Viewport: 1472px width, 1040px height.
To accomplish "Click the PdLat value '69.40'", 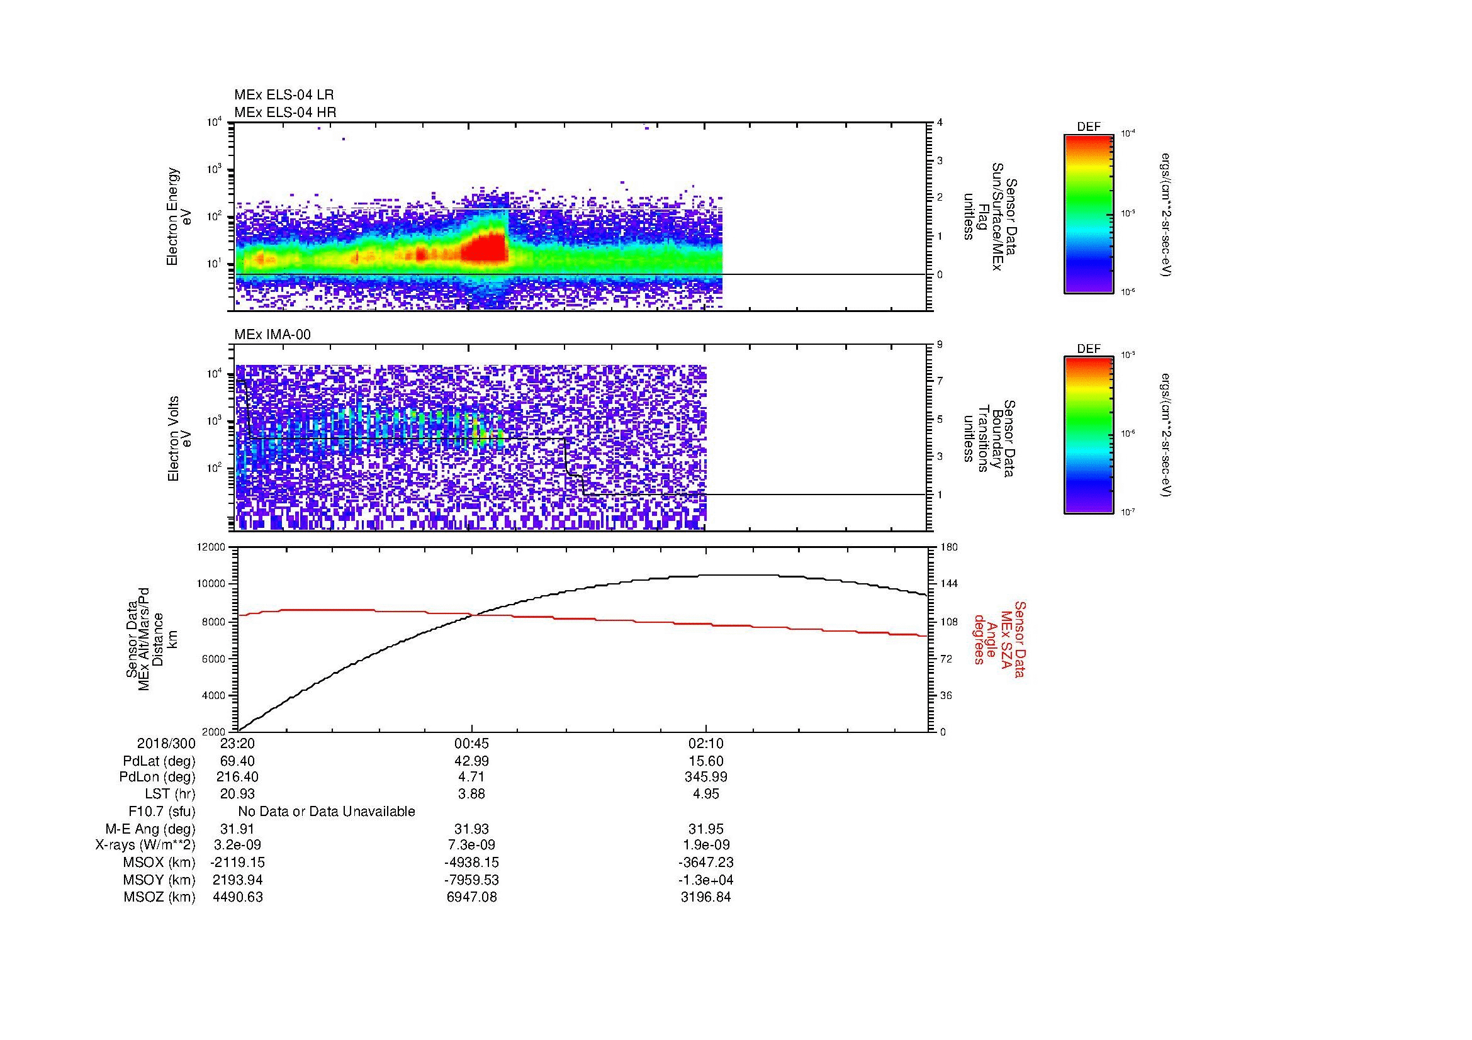I will click(238, 761).
